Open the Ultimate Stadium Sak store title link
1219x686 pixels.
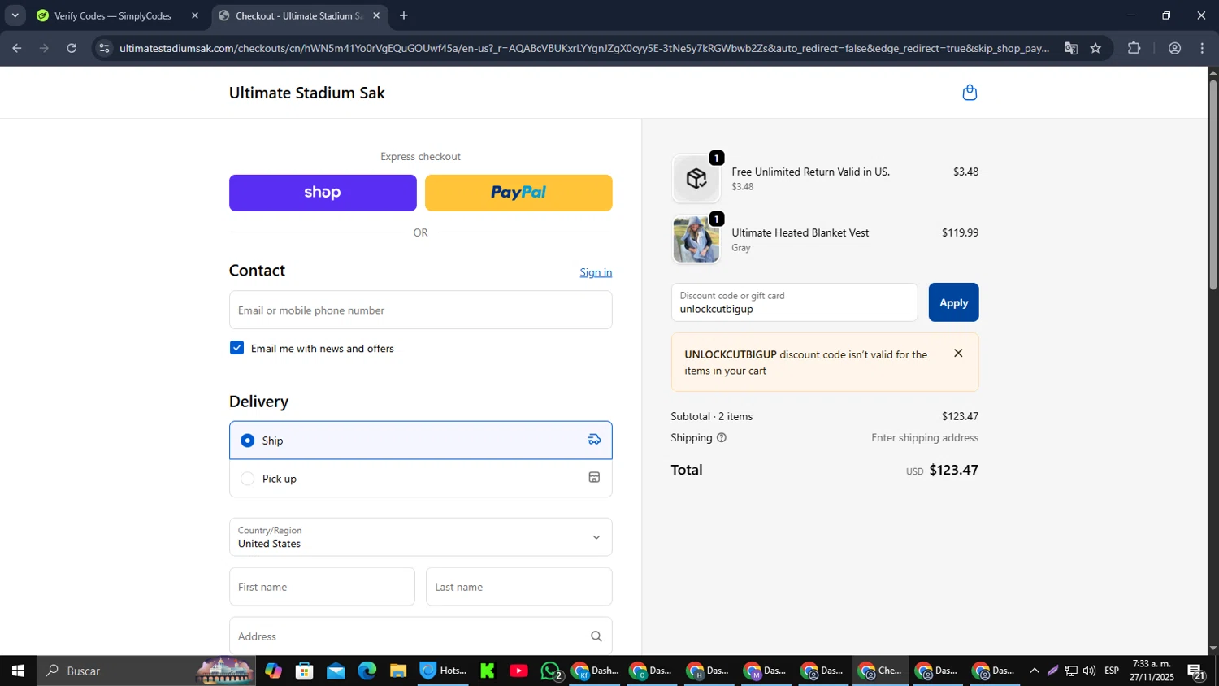(x=307, y=93)
